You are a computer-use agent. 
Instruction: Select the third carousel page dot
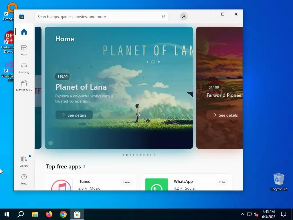point(130,155)
